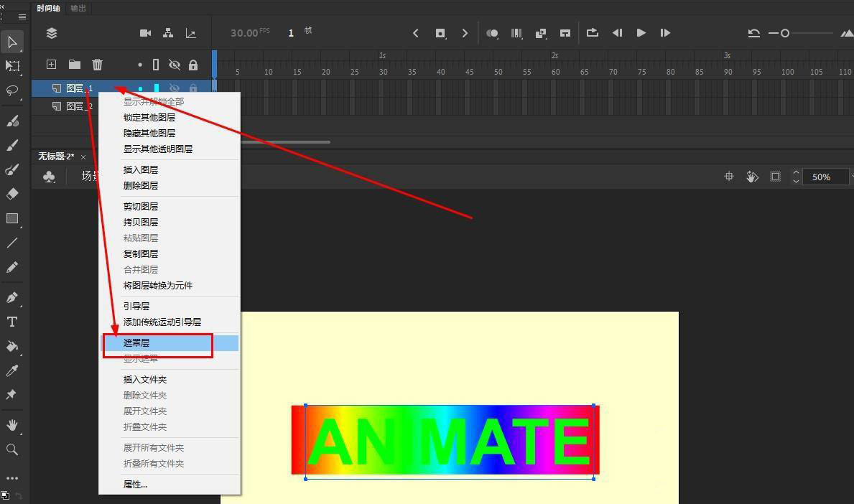Toggle show or hide all layers eye
Image resolution: width=854 pixels, height=504 pixels.
[x=175, y=65]
